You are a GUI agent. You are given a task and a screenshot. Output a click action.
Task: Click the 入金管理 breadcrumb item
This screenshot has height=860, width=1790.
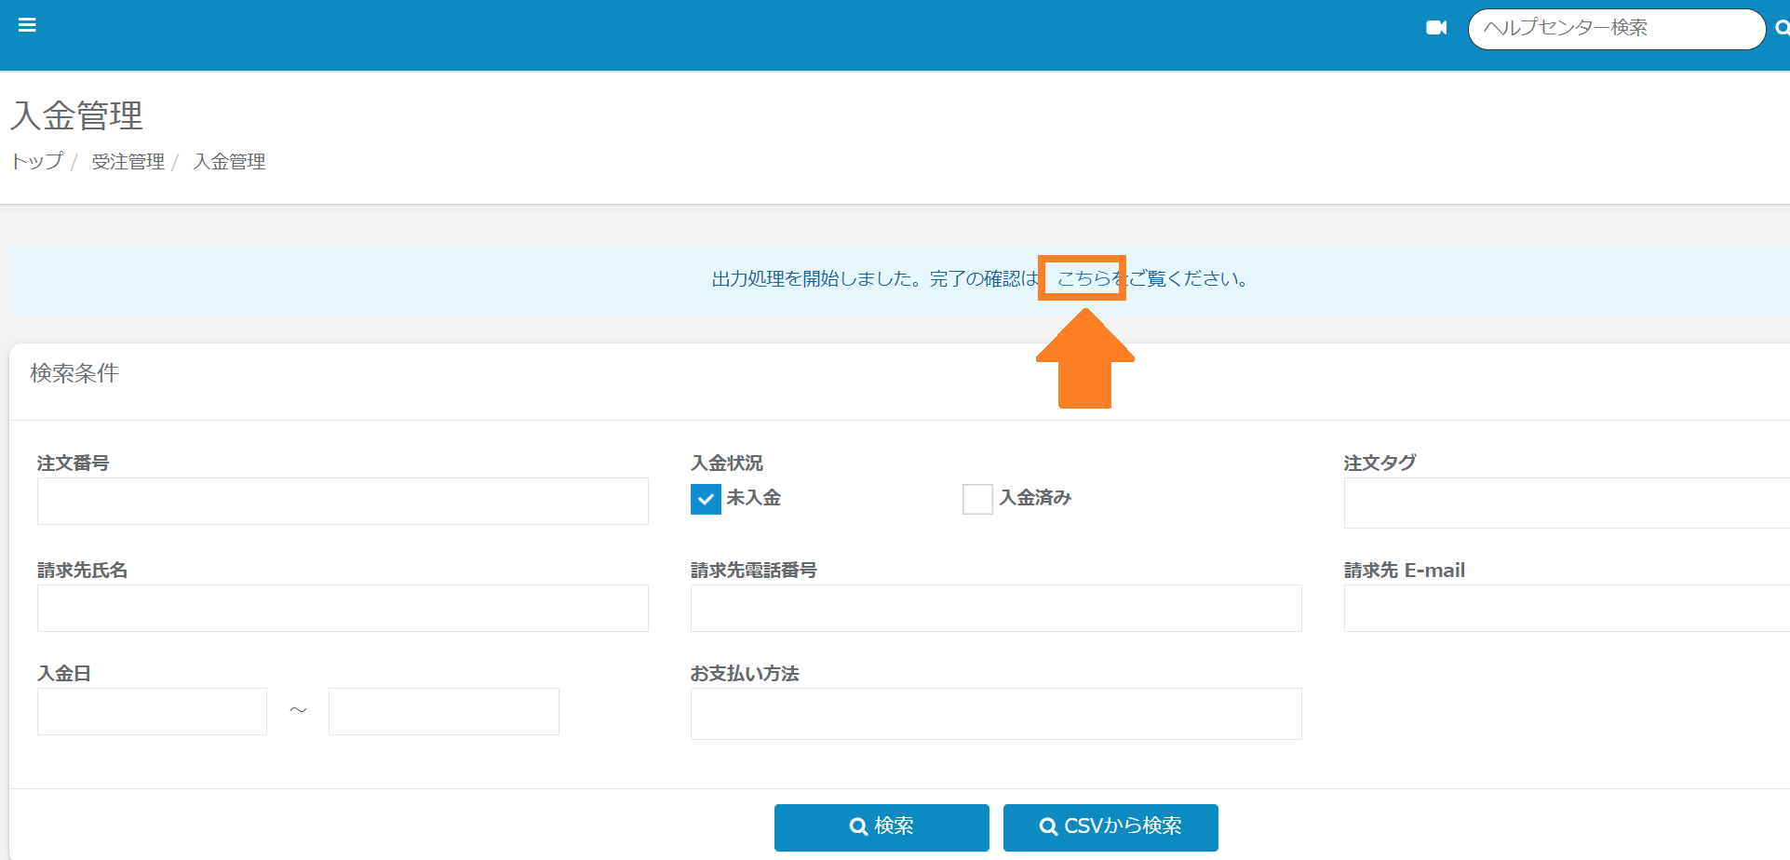(229, 161)
